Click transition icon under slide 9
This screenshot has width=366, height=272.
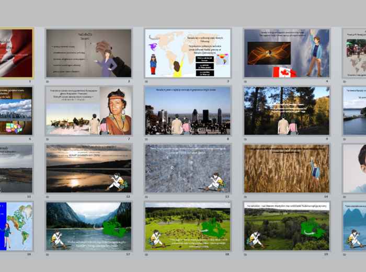point(246,139)
